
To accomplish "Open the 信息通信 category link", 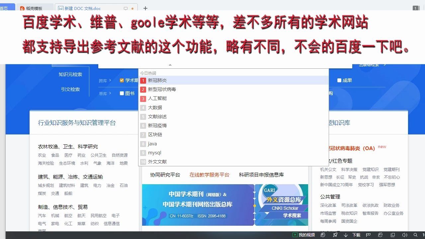I will pos(112,223).
